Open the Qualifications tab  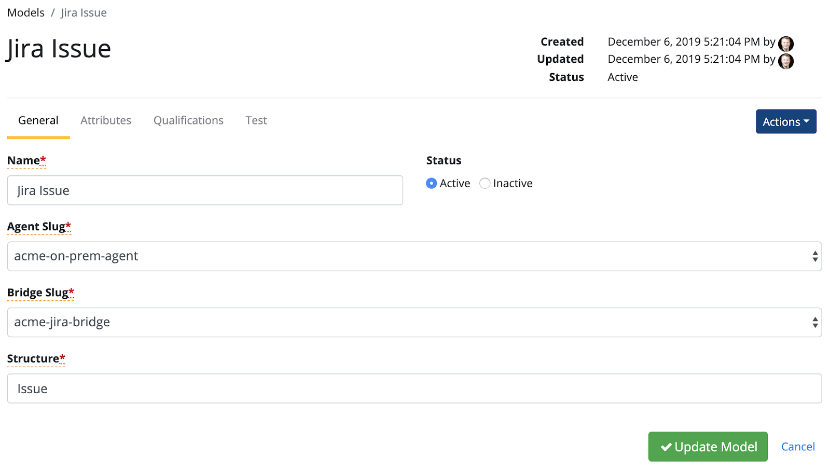click(188, 120)
